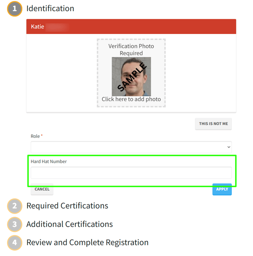
Task: Click the step 2 number circle
Action: pos(15,206)
